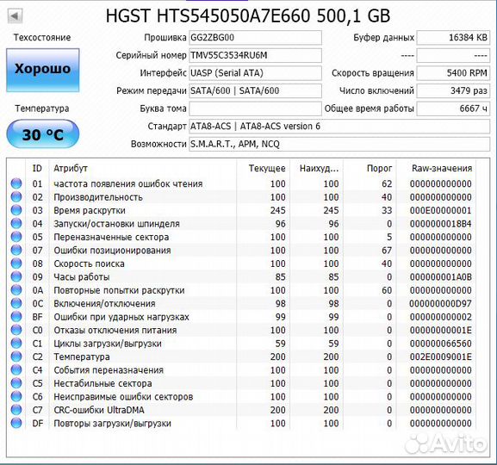Click the previous disk arrow button
Image resolution: width=497 pixels, height=465 pixels.
click(15, 15)
